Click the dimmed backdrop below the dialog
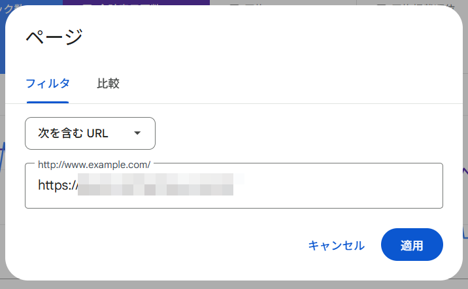Image resolution: width=468 pixels, height=289 pixels. coord(234,284)
